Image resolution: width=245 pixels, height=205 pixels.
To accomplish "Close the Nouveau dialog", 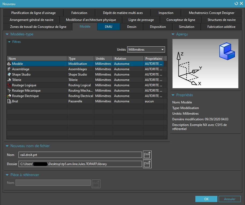I will click(x=242, y=3).
